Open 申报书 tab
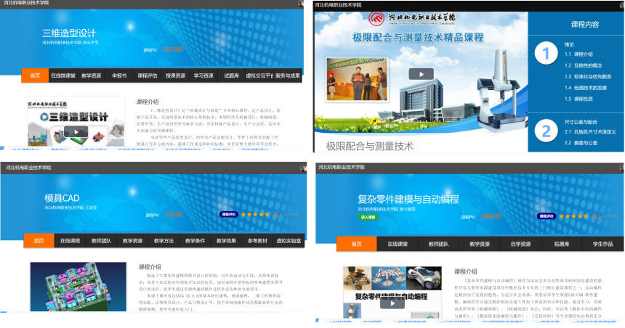 [119, 75]
